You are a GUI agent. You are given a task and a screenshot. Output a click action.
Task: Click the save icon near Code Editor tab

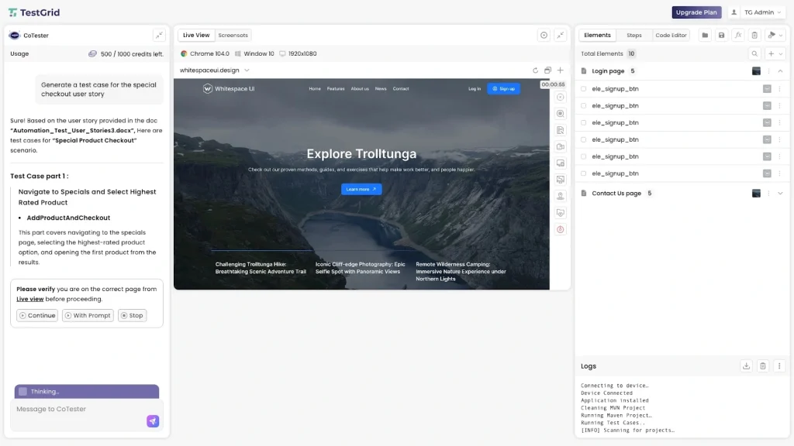pyautogui.click(x=721, y=35)
